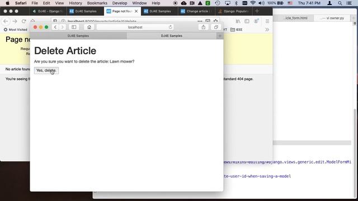The width and height of the screenshot is (358, 201).
Task: Reload page in Firefox
Action: [x=23, y=21]
